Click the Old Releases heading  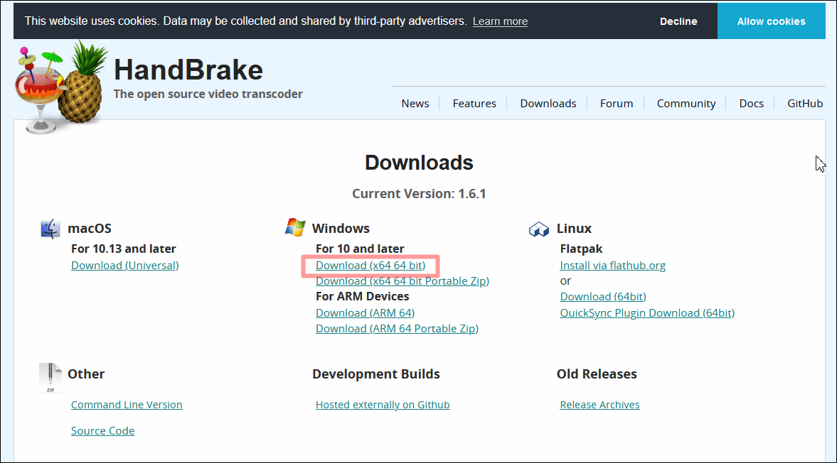[x=597, y=374]
